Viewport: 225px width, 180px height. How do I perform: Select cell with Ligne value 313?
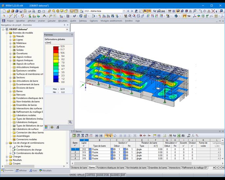[84, 152]
